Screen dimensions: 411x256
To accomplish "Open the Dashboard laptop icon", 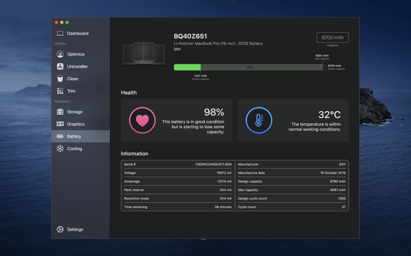I will point(60,33).
